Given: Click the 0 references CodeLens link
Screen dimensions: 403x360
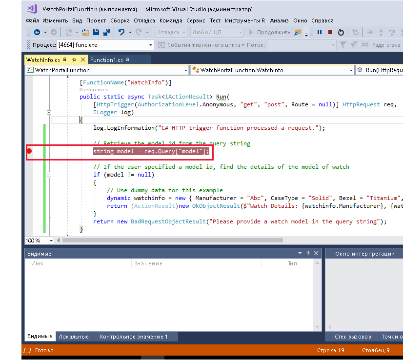Looking at the screenshot, I should point(94,90).
